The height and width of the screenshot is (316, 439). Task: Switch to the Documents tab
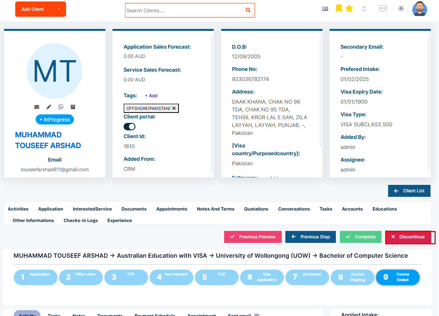[134, 209]
